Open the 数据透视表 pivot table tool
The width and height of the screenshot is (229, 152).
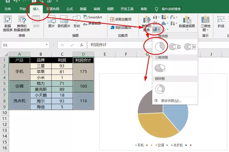point(8,23)
